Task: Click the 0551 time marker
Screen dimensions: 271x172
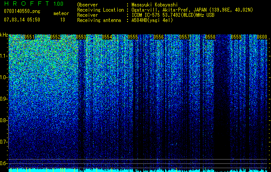Action: click(29, 37)
